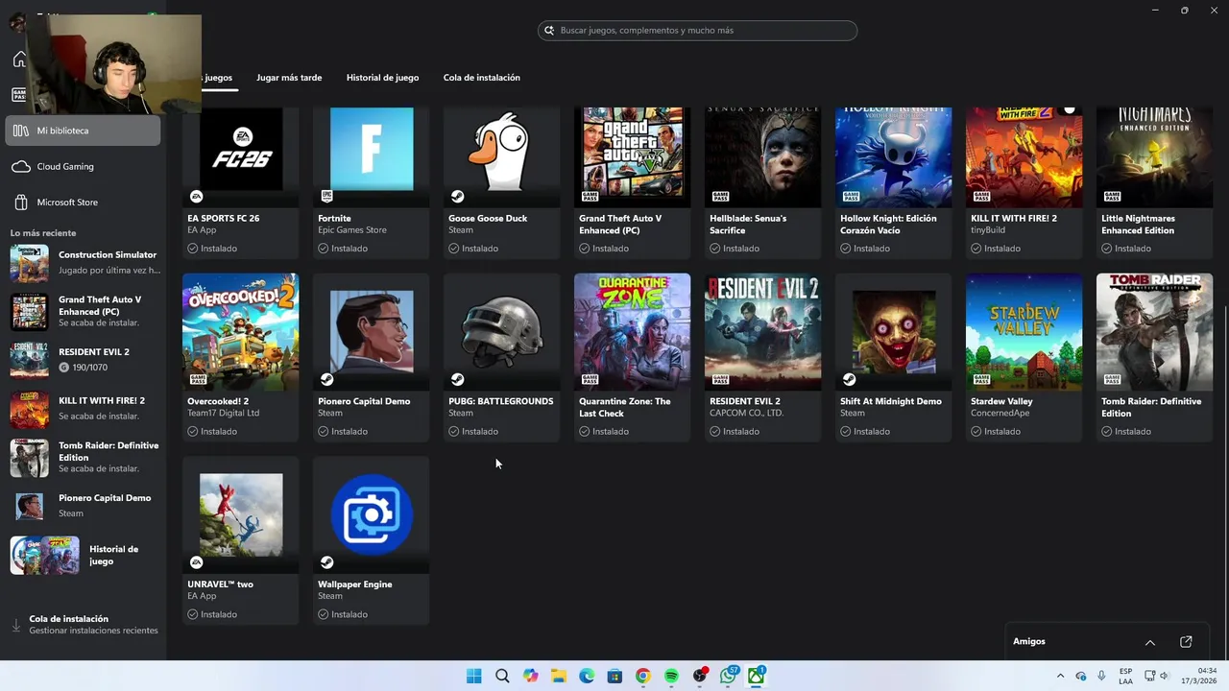Open Little Nightmares Enhanced Edition card

tap(1155, 182)
